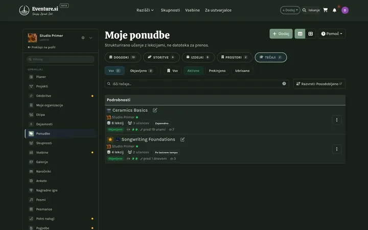368x230 pixels.
Task: Click Studio Primer profile thumbnail
Action: tap(32, 38)
